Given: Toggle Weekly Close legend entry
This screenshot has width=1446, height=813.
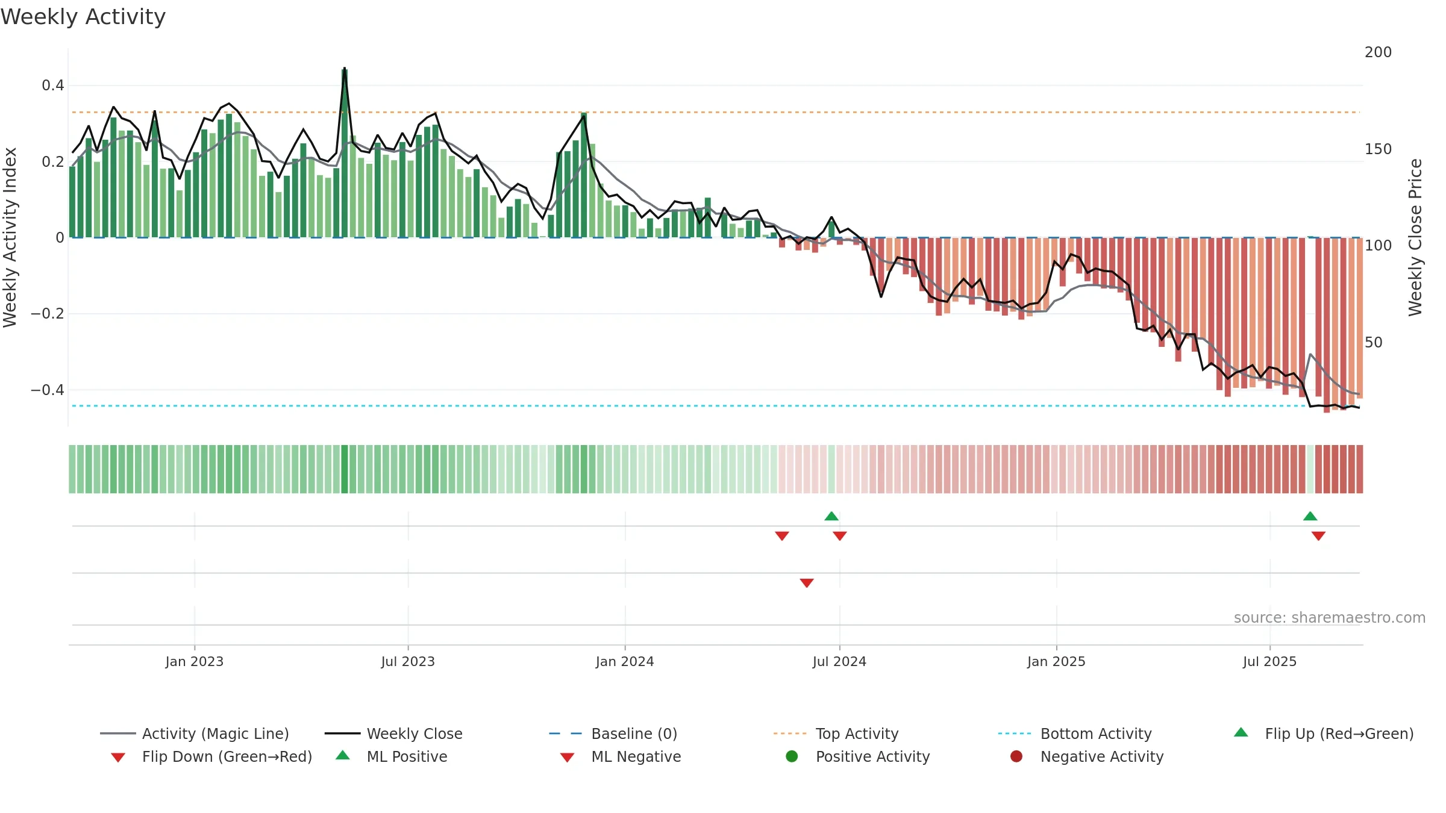Looking at the screenshot, I should [393, 734].
